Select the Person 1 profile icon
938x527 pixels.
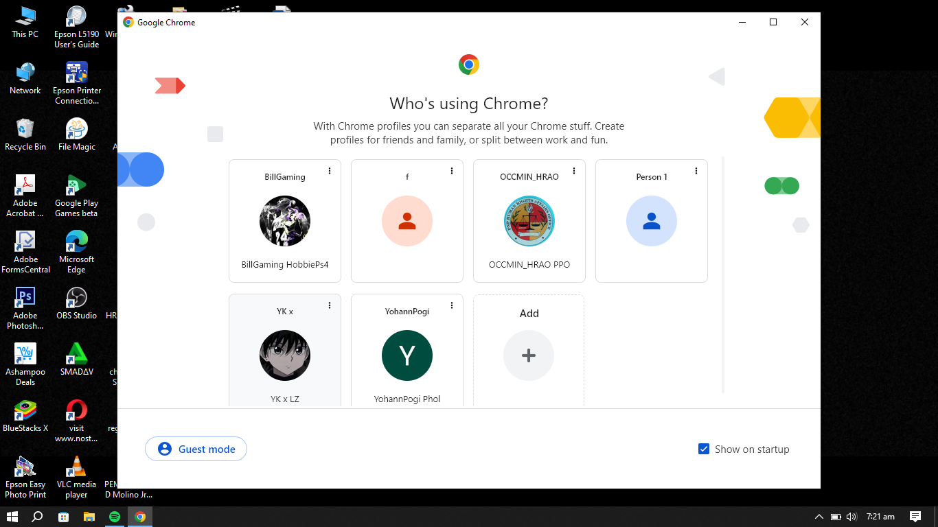click(652, 221)
